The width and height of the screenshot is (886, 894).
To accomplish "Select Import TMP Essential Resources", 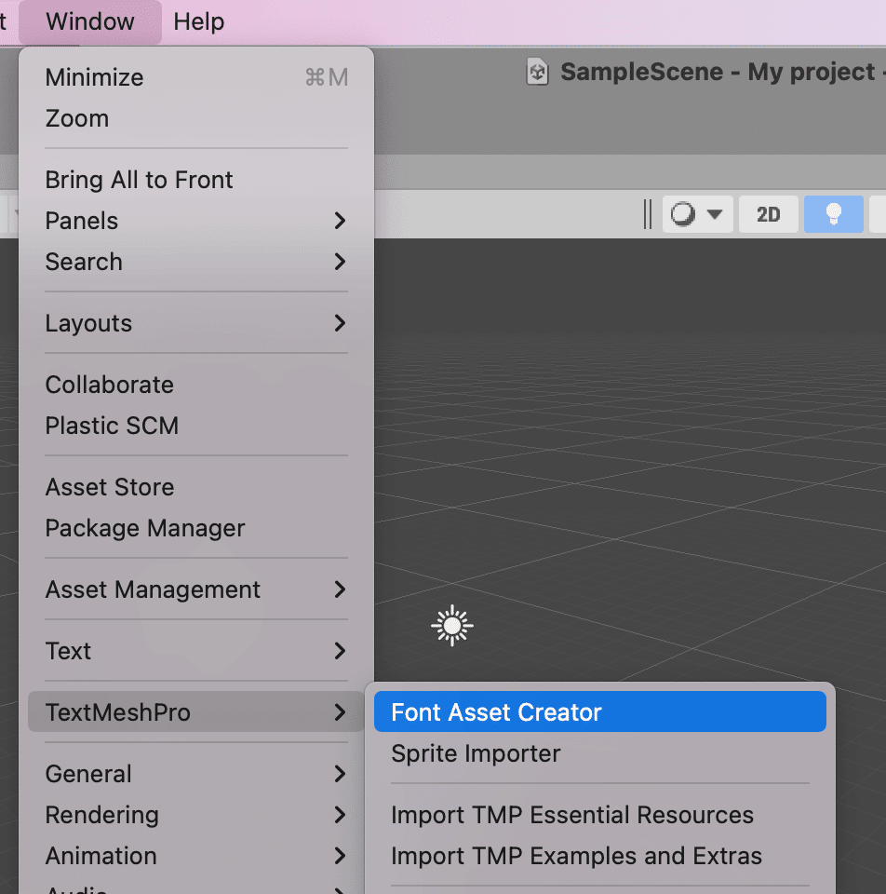I will tap(600, 816).
